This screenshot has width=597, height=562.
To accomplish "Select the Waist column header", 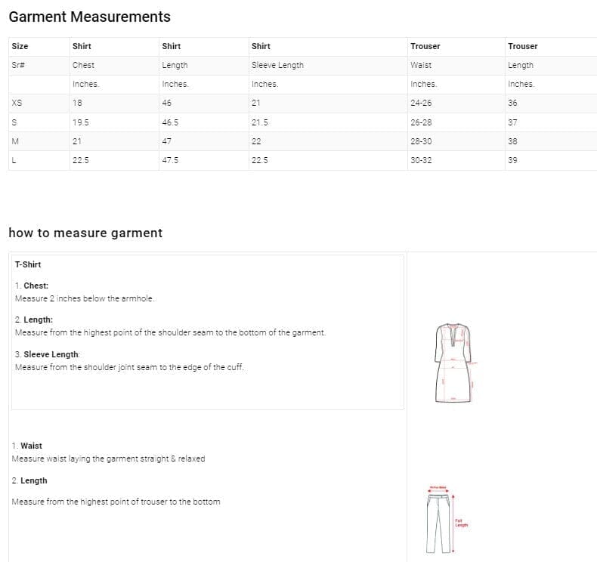I will tap(420, 65).
